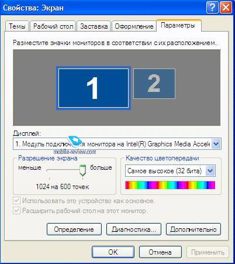This screenshot has width=235, height=264.
Task: Expand Качество цветопередачи dropdown arrow
Action: 210,171
